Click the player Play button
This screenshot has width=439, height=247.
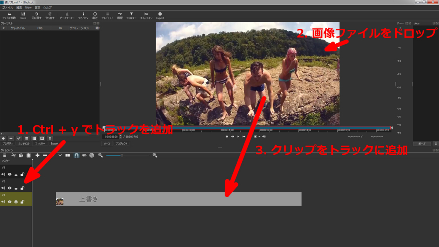tap(238, 137)
